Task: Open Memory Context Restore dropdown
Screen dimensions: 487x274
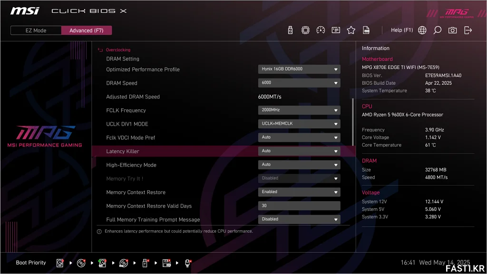Action: pyautogui.click(x=299, y=192)
